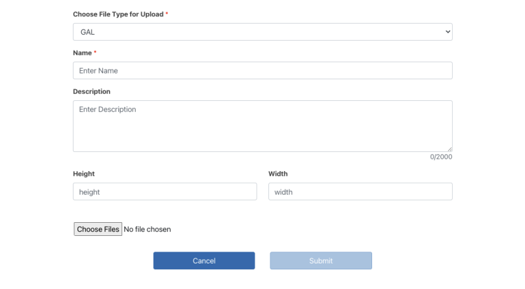Hit the Submit button

point(321,261)
